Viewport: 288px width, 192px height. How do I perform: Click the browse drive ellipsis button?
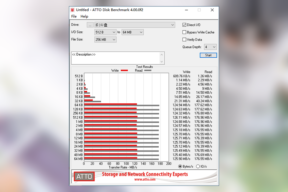[x=90, y=25]
